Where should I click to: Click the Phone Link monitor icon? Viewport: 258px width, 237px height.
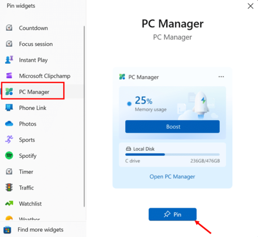[x=9, y=108]
